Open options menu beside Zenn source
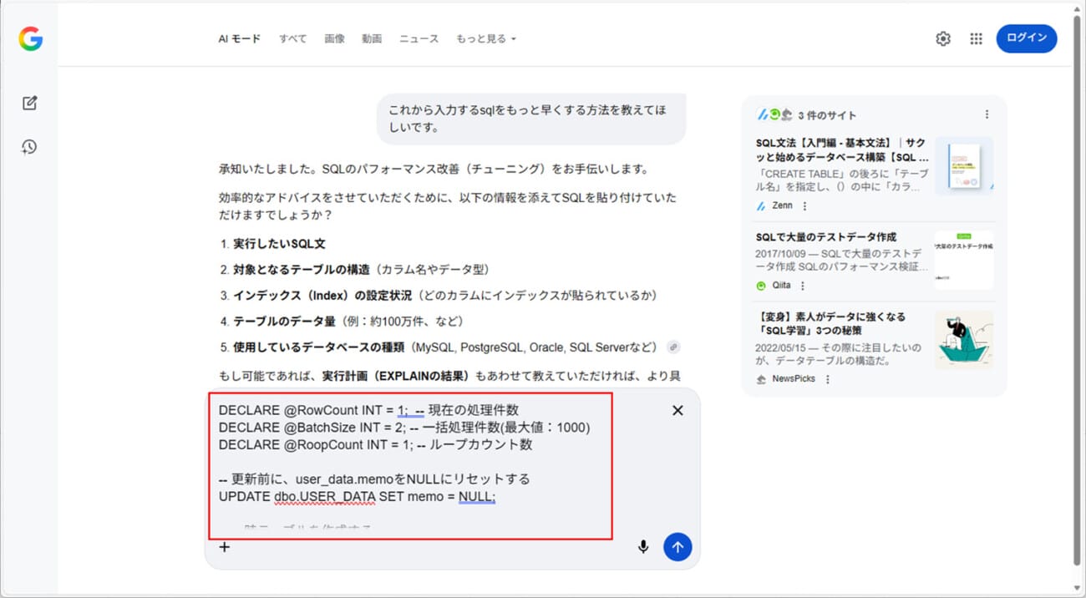 pyautogui.click(x=805, y=206)
